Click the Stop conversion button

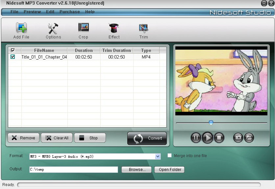coord(90,138)
